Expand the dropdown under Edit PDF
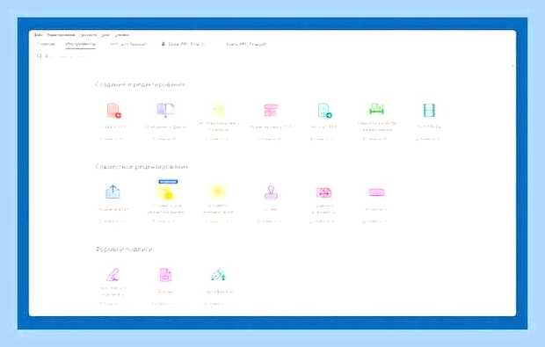Viewport: 545px width, 347px height. point(270,139)
